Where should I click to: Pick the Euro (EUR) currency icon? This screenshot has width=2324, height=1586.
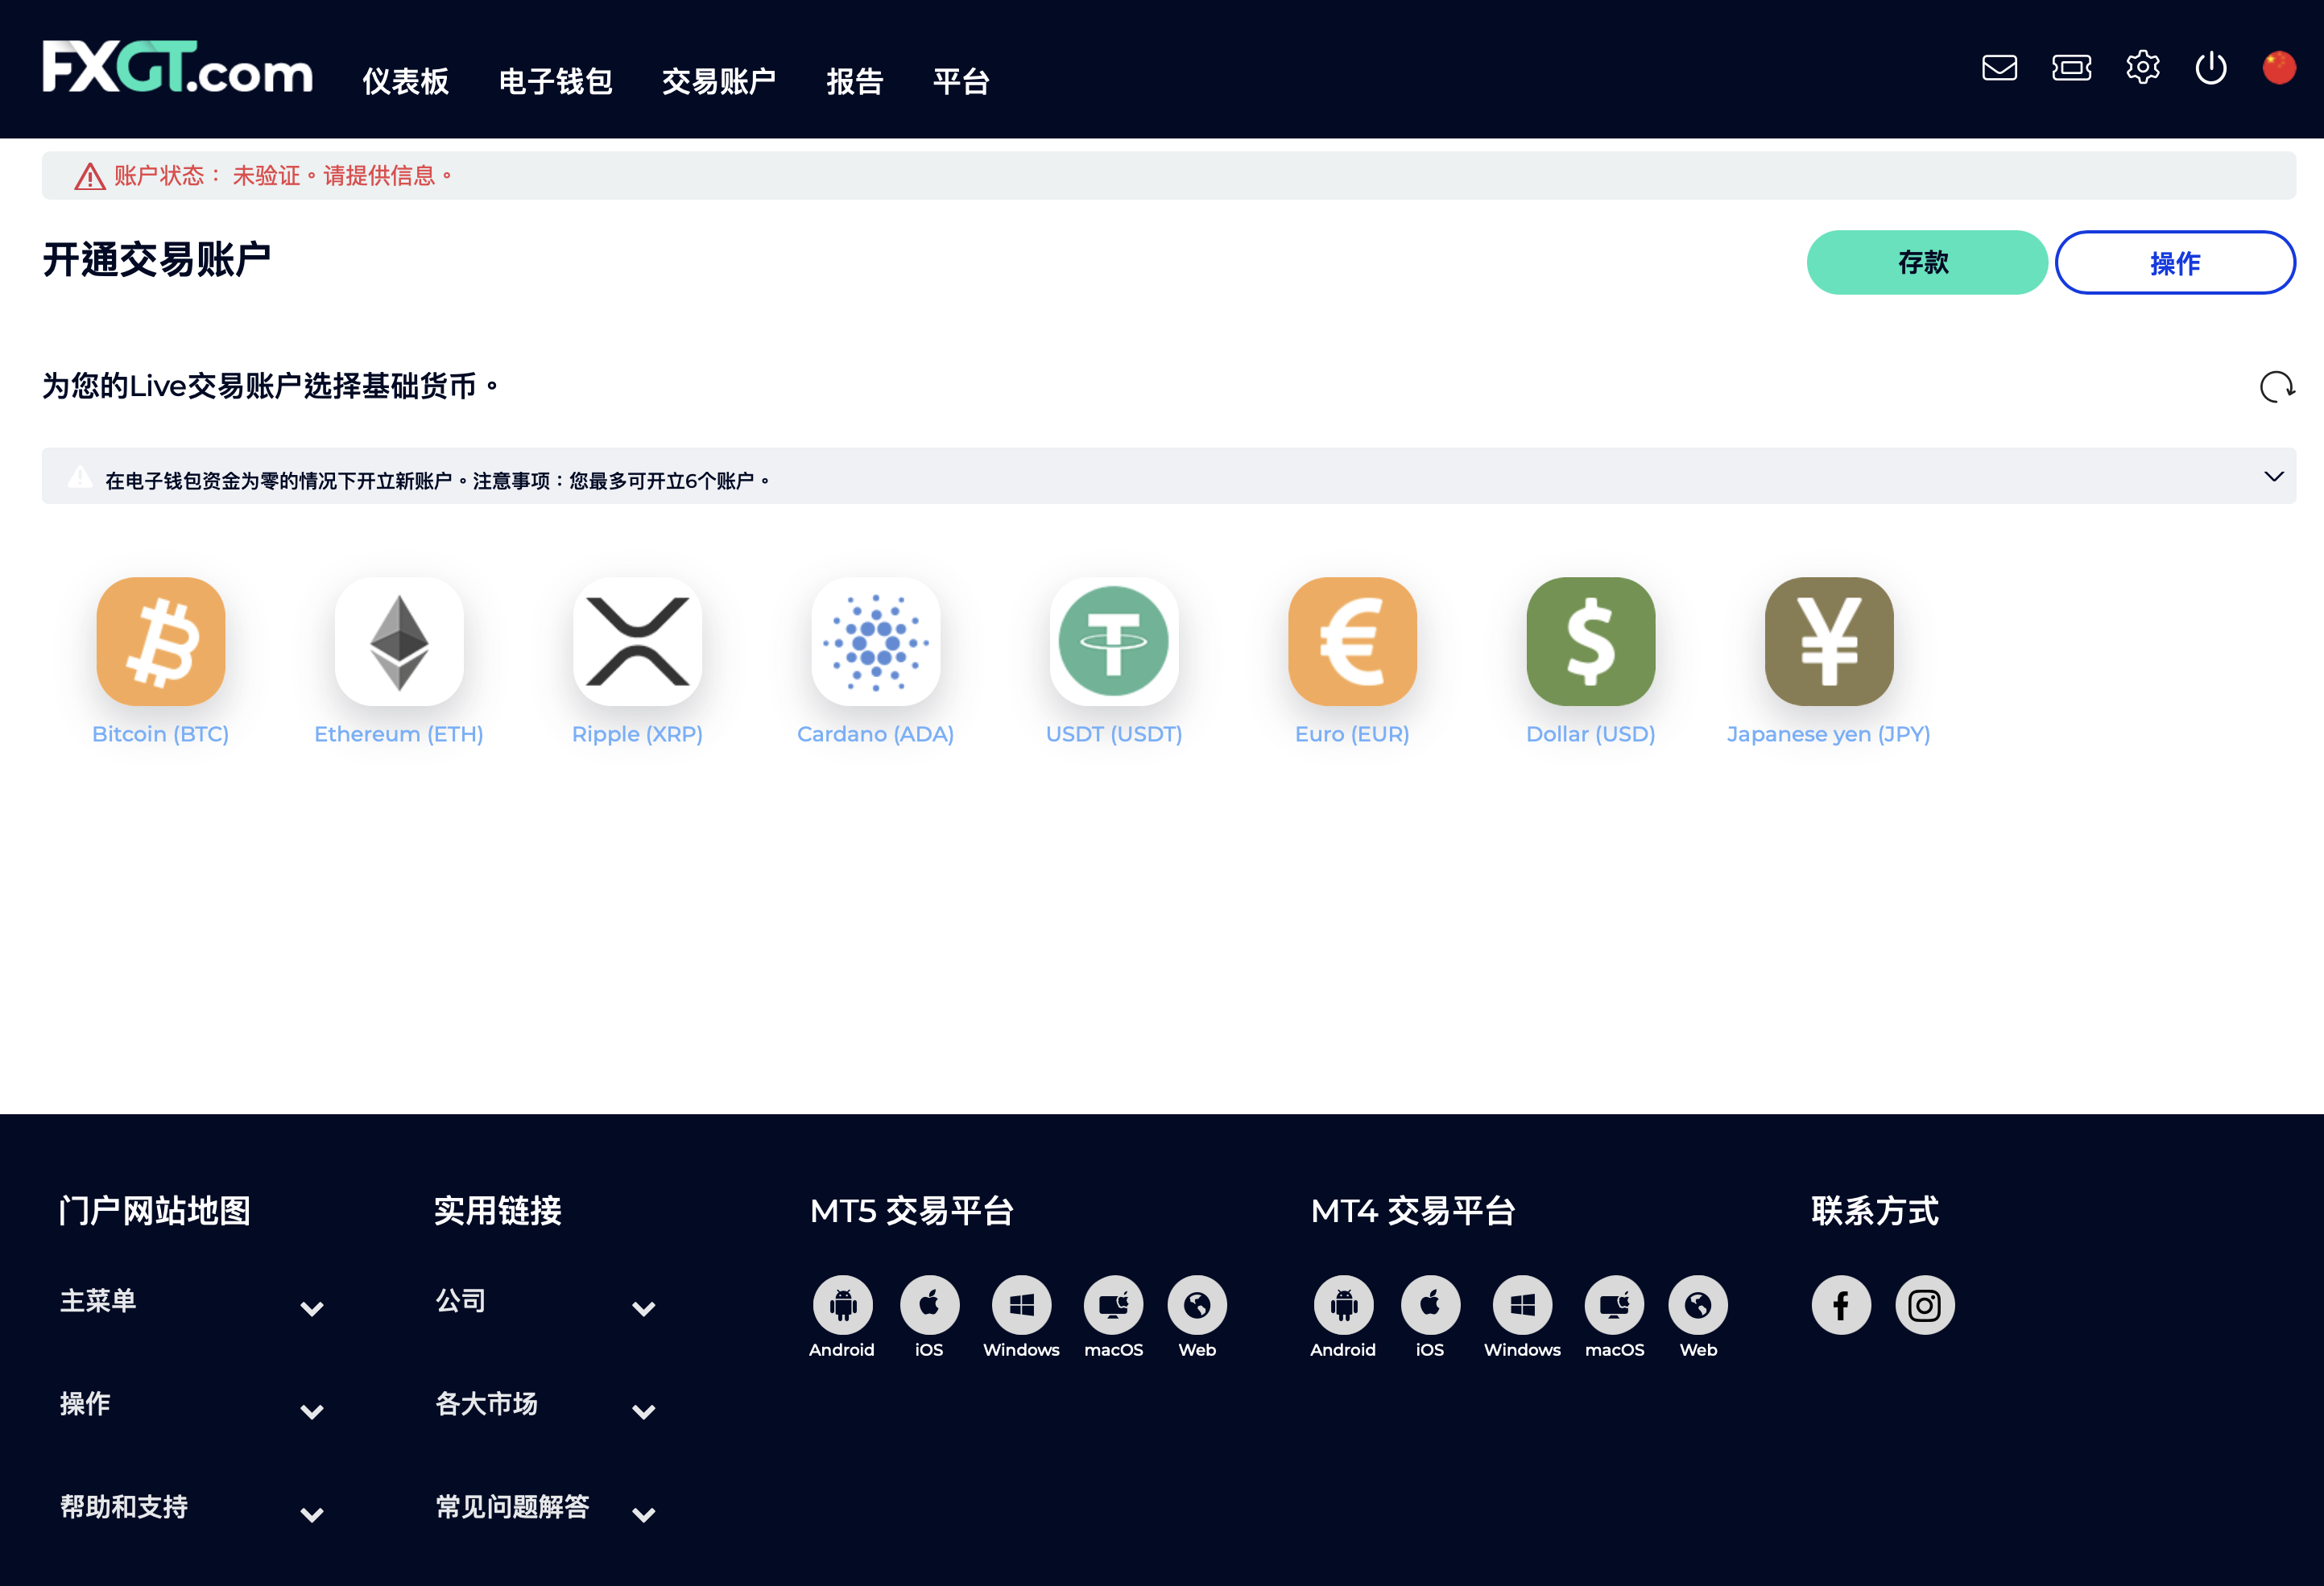1352,641
